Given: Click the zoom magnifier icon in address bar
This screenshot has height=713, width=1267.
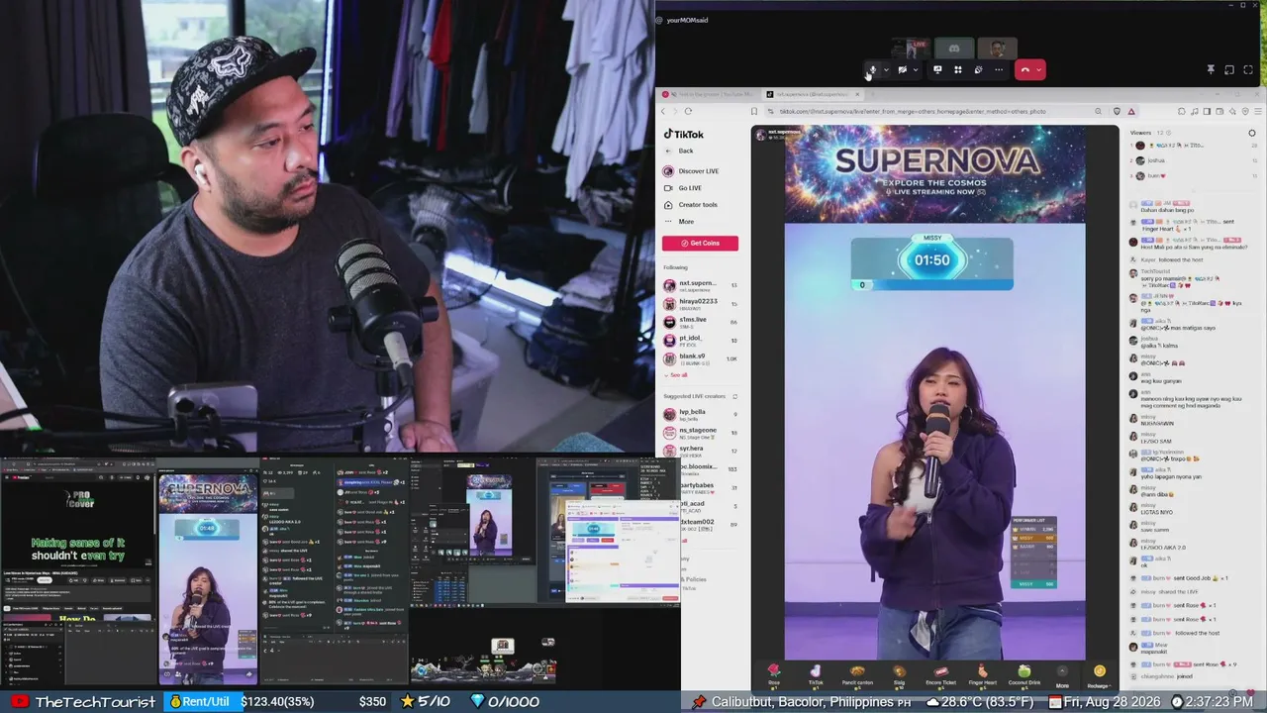Looking at the screenshot, I should pos(1098,111).
